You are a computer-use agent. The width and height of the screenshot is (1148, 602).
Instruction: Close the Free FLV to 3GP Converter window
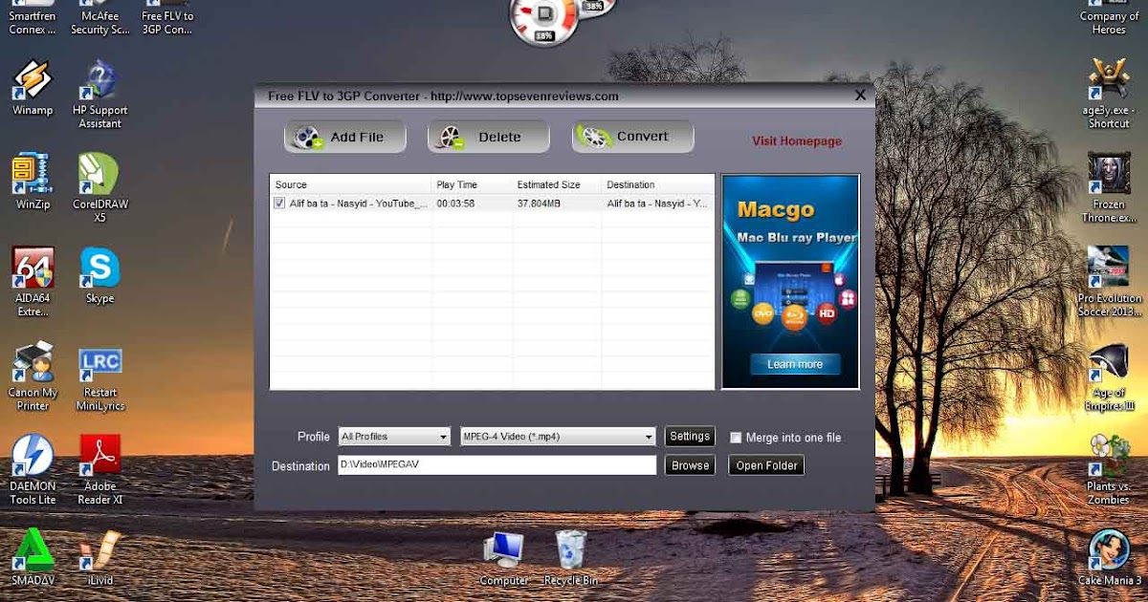pos(860,96)
